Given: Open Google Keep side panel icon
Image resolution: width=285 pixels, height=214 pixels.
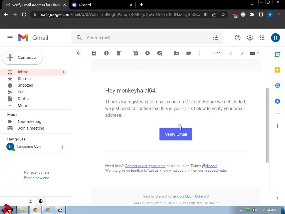Looking at the screenshot, I should coord(277,70).
